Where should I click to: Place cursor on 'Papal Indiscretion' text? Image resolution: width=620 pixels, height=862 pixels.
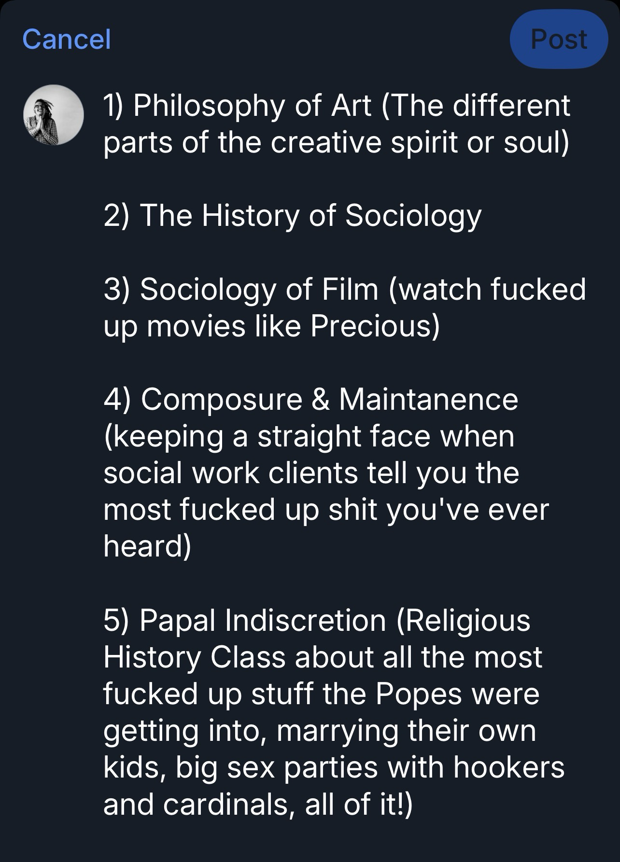click(262, 620)
